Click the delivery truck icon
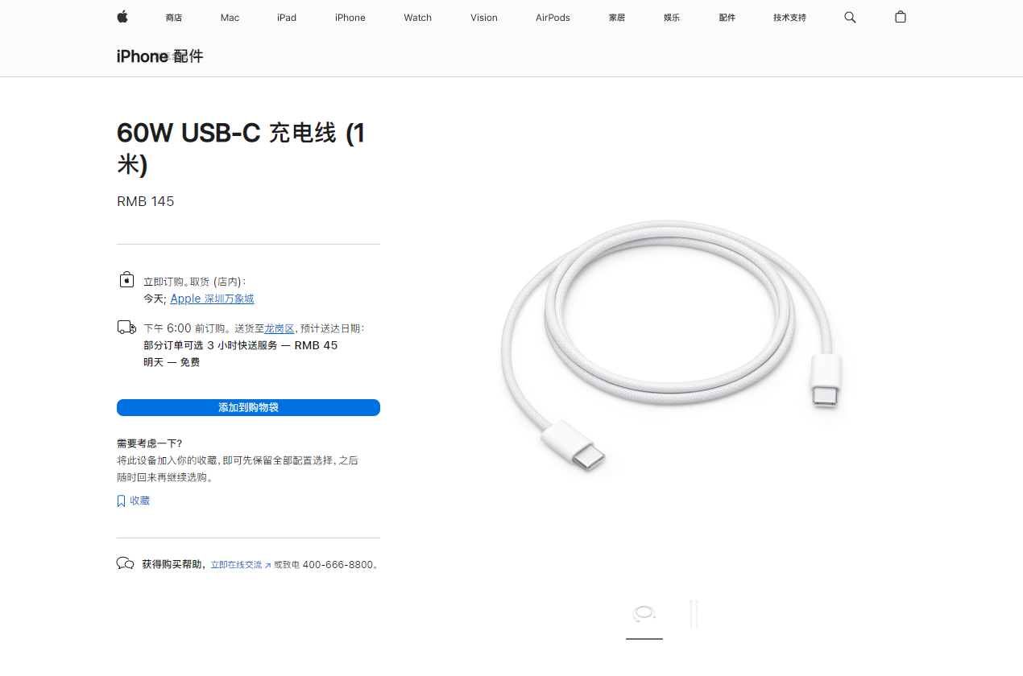The height and width of the screenshot is (676, 1023). (126, 327)
